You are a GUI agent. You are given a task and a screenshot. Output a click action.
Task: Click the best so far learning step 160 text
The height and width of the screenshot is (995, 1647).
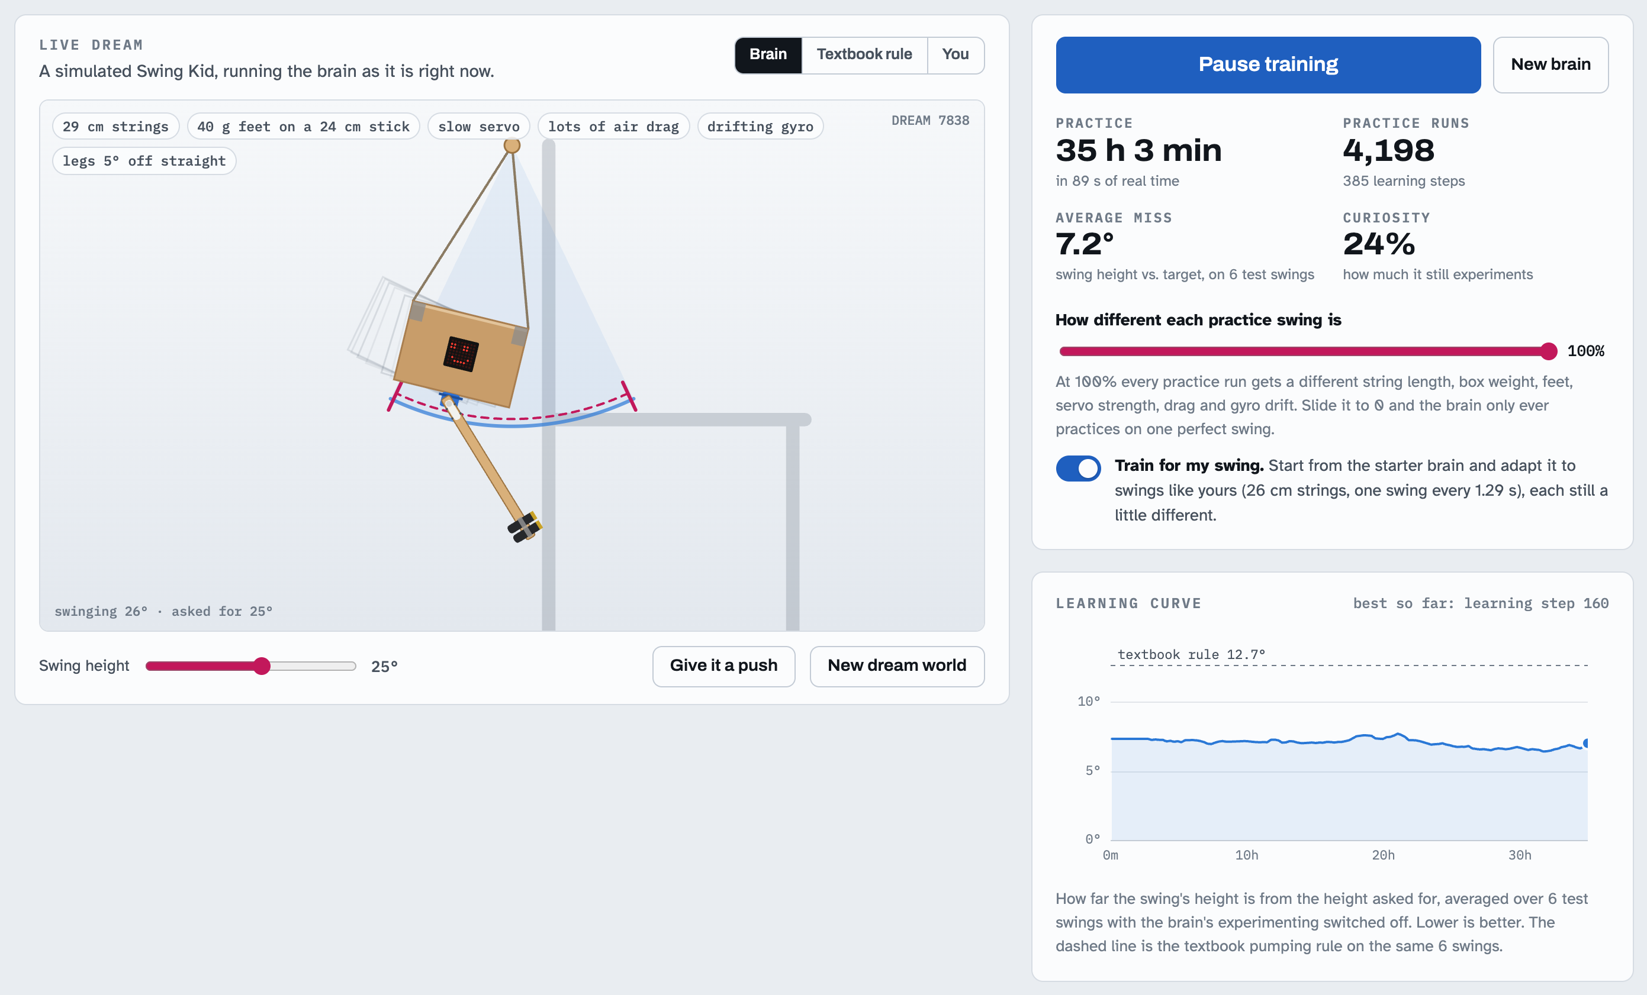[x=1481, y=603]
